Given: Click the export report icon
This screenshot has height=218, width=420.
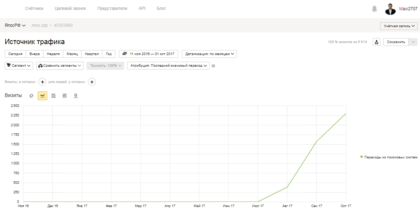Looking at the screenshot, I should click(x=377, y=42).
